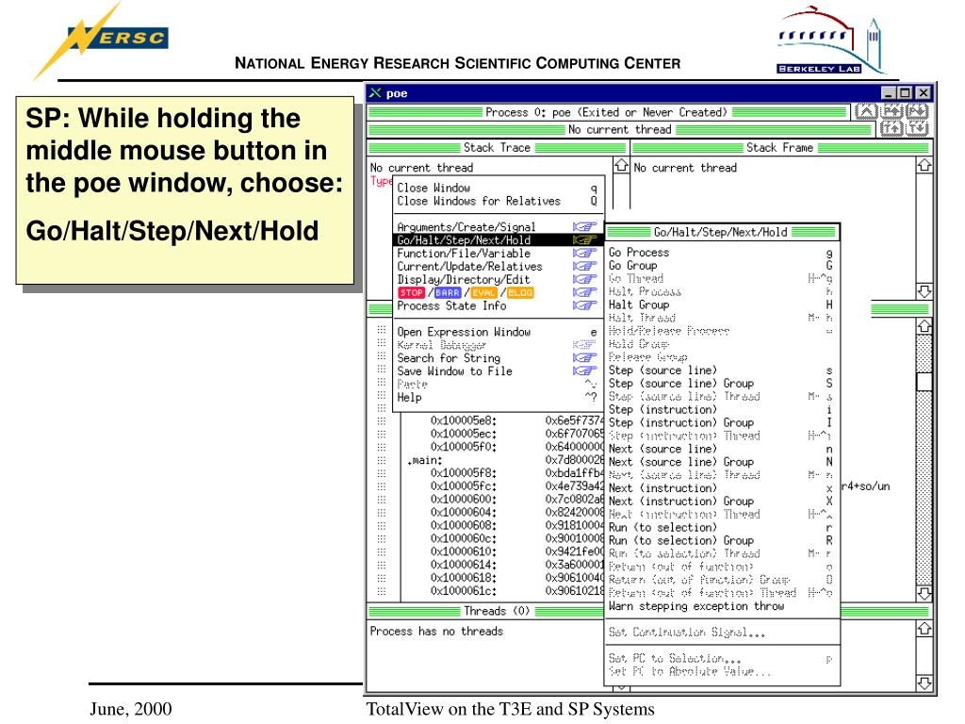Click the gutter marker beside address 0x100005f8
This screenshot has height=724, width=965.
[382, 473]
